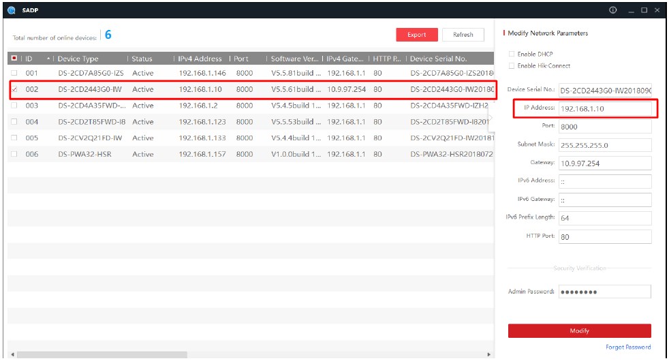The width and height of the screenshot is (669, 361).
Task: Click the IP Address input field
Action: coord(604,108)
